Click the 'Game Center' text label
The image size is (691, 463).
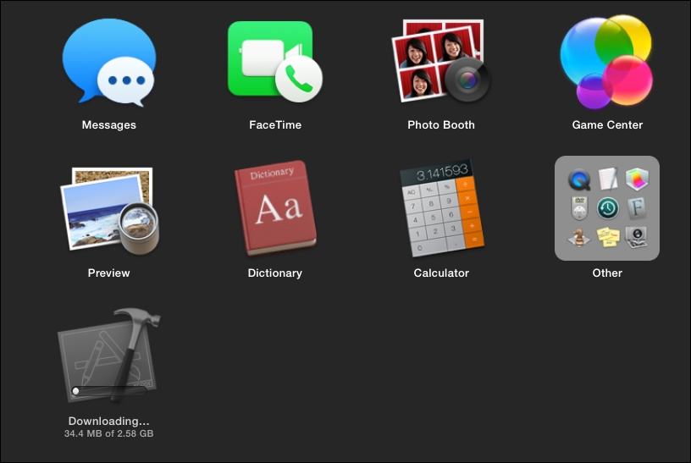(607, 125)
